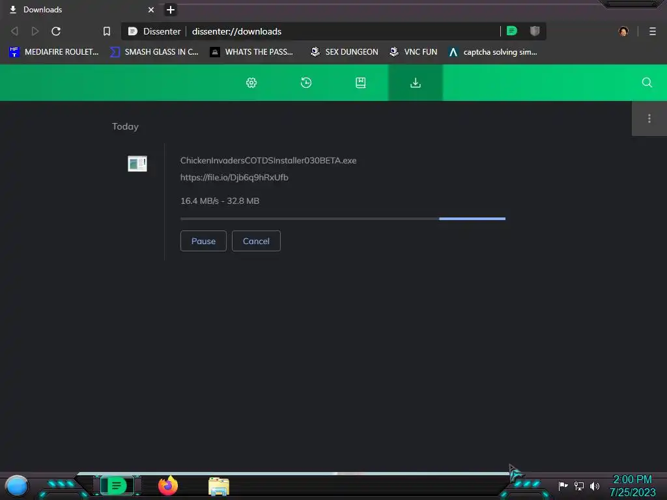Screen dimensions: 667x500
Task: Select the Downloads tab icon
Action: (x=416, y=83)
